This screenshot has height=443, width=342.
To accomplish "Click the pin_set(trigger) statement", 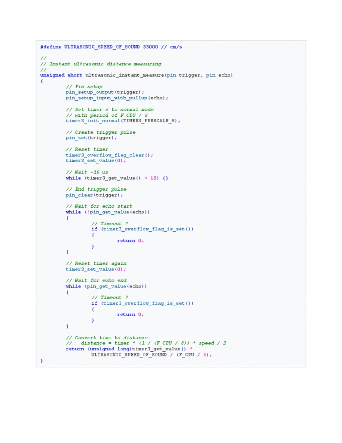I will coord(91,138).
